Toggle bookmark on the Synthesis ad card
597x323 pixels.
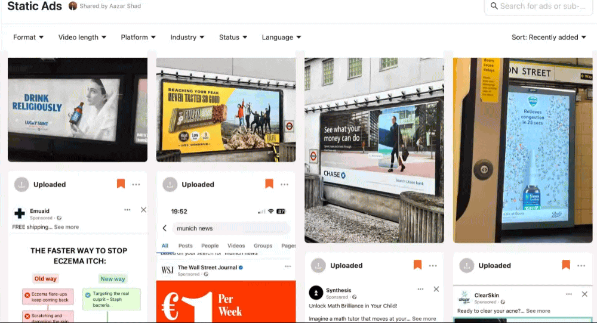click(x=418, y=265)
